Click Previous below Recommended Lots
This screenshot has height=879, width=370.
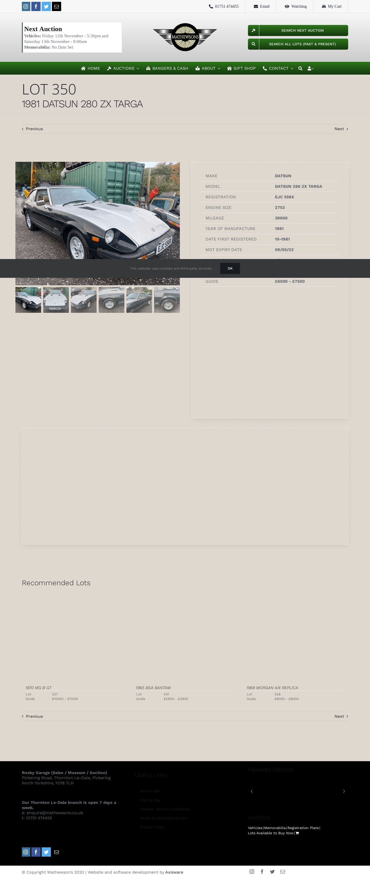coord(32,716)
